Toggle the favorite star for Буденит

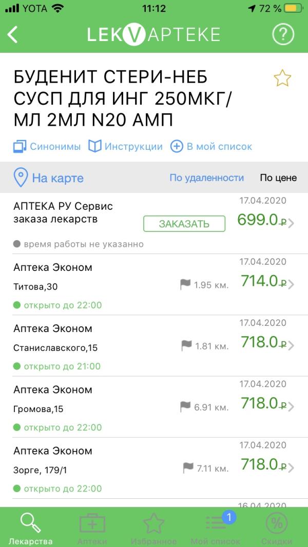tap(282, 78)
